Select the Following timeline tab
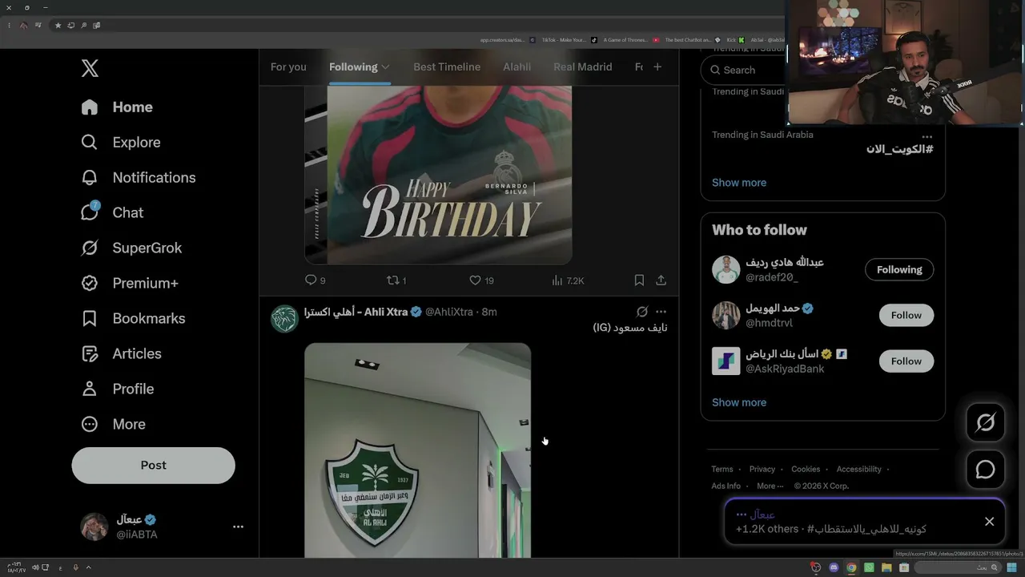The image size is (1025, 577). coord(353,67)
